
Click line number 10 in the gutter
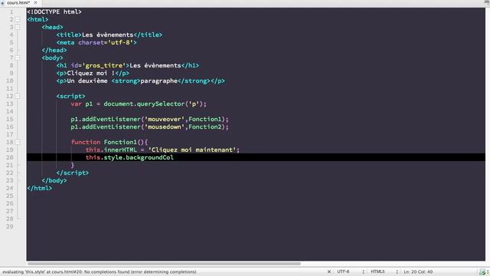coord(10,80)
